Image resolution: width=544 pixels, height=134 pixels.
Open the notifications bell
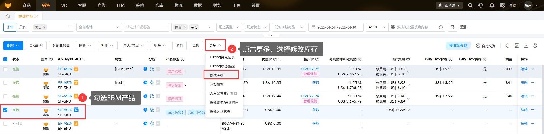pyautogui.click(x=492, y=5)
